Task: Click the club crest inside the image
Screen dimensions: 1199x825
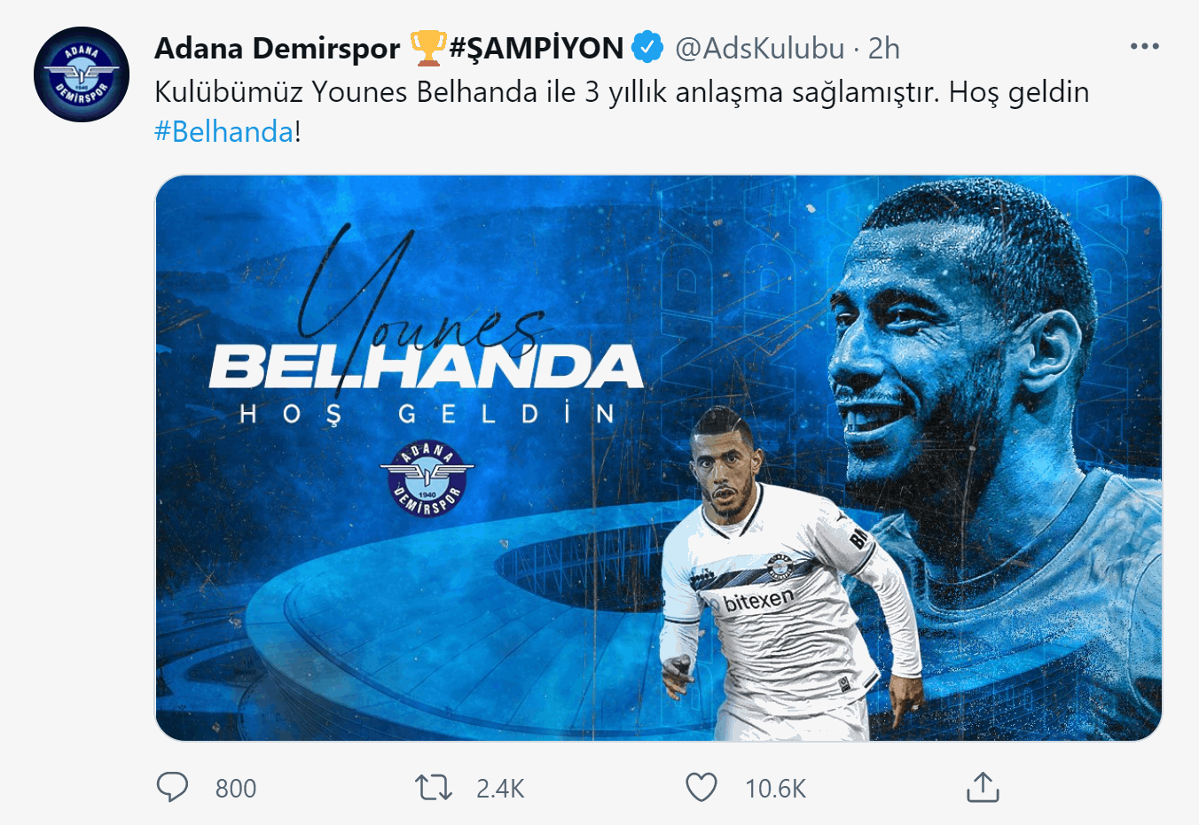Action: point(427,478)
